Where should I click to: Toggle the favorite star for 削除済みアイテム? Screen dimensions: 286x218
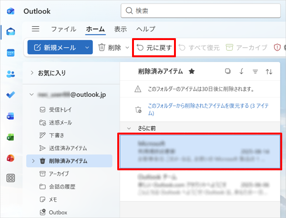(192, 71)
